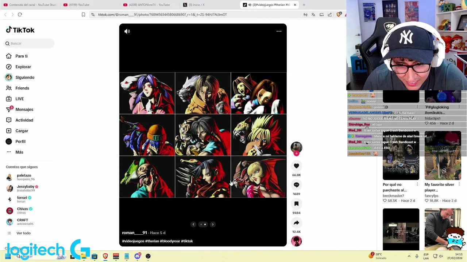Show hidden system tray icons chevron
This screenshot has height=262, width=467.
coord(409,256)
